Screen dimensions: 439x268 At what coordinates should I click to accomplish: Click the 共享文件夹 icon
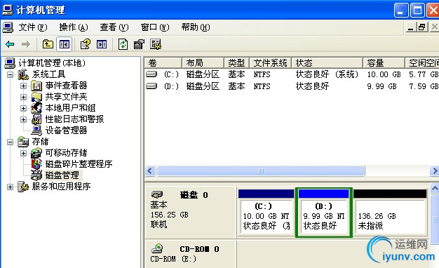36,97
